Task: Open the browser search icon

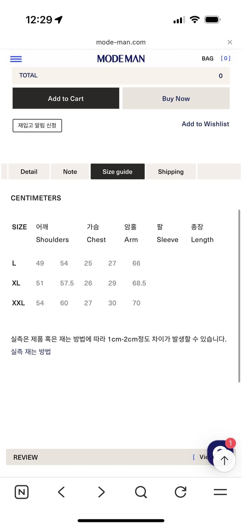Action: pyautogui.click(x=141, y=492)
